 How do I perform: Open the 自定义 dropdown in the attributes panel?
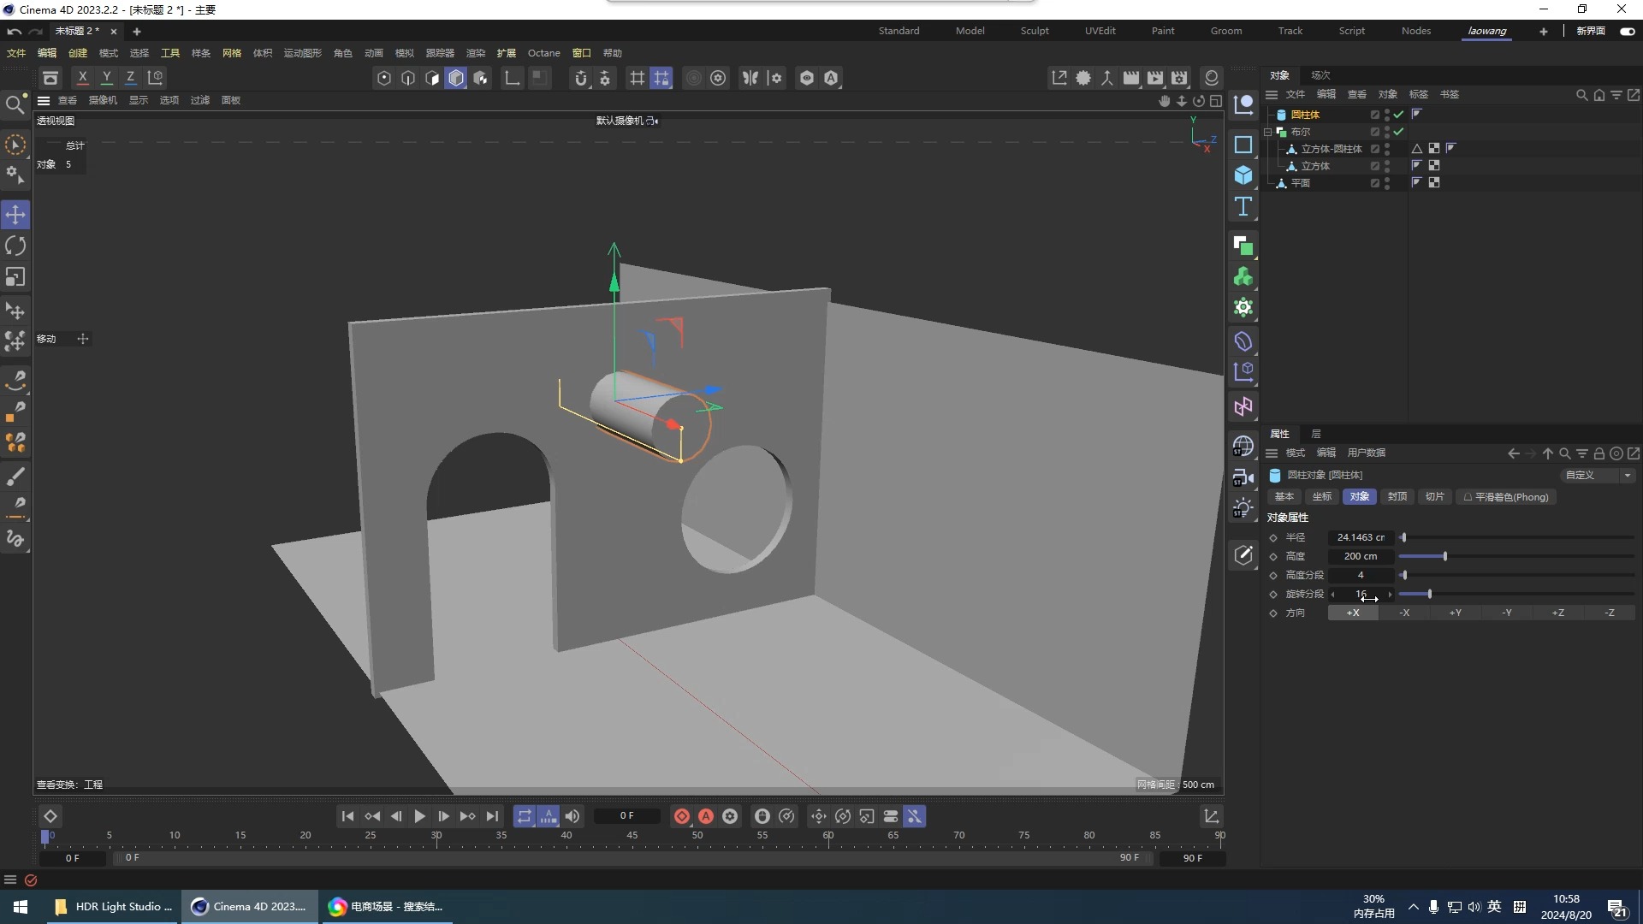point(1597,475)
